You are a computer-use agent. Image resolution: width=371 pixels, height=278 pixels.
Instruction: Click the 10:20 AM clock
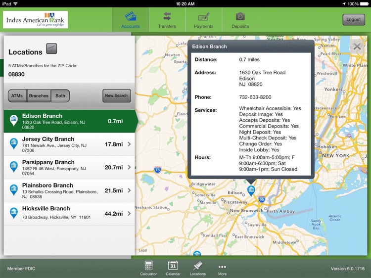[185, 4]
